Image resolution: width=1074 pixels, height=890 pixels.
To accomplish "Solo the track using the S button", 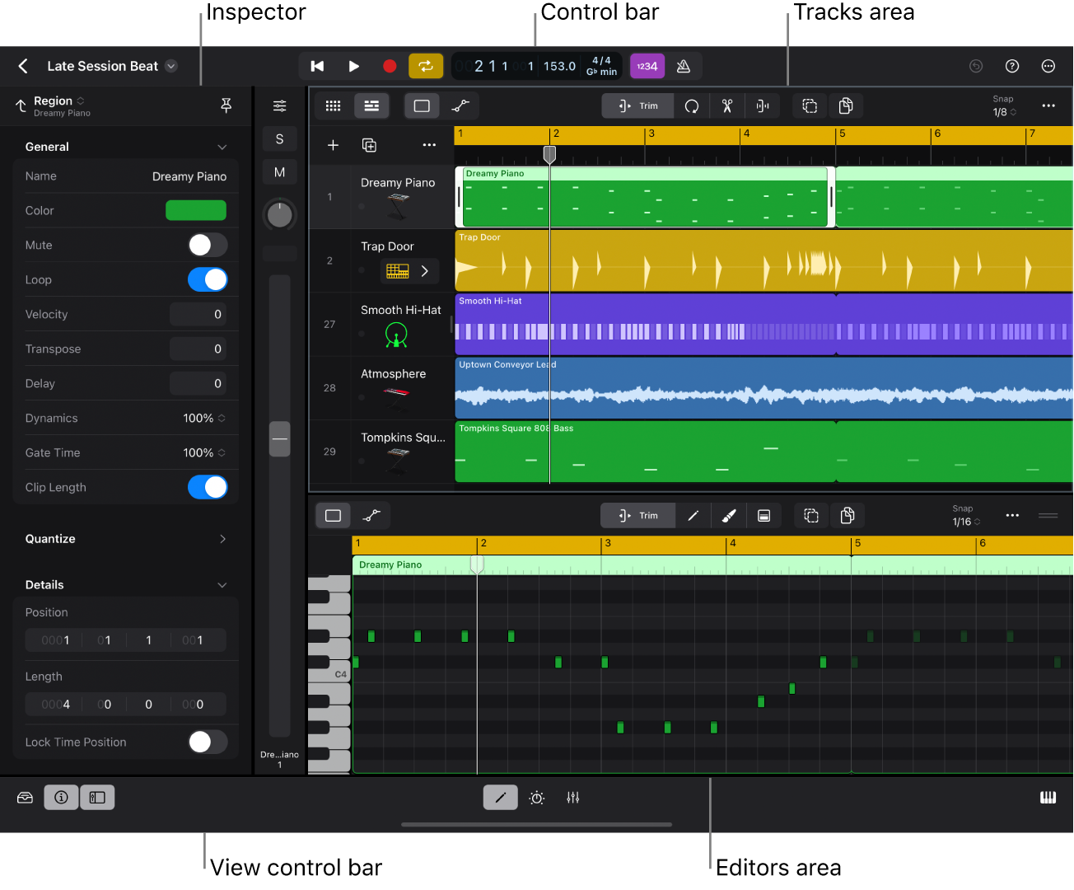I will (279, 138).
